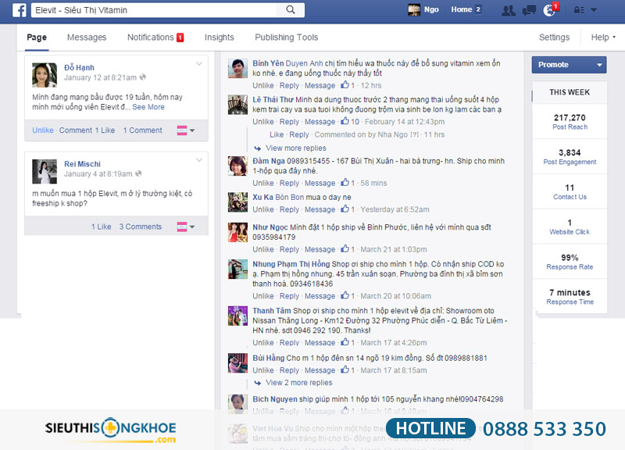Screen dimensions: 625x450
Task: Open the page identity selector on Rei Mischi's post
Action: 186,227
